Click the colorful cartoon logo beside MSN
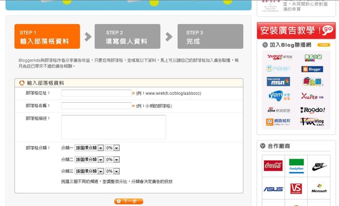339x206 pixels. tap(312, 82)
